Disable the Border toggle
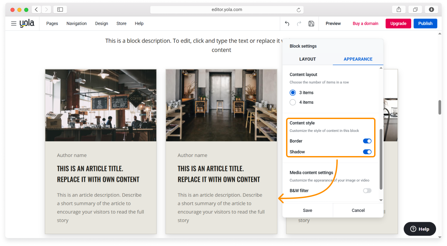 click(x=367, y=141)
